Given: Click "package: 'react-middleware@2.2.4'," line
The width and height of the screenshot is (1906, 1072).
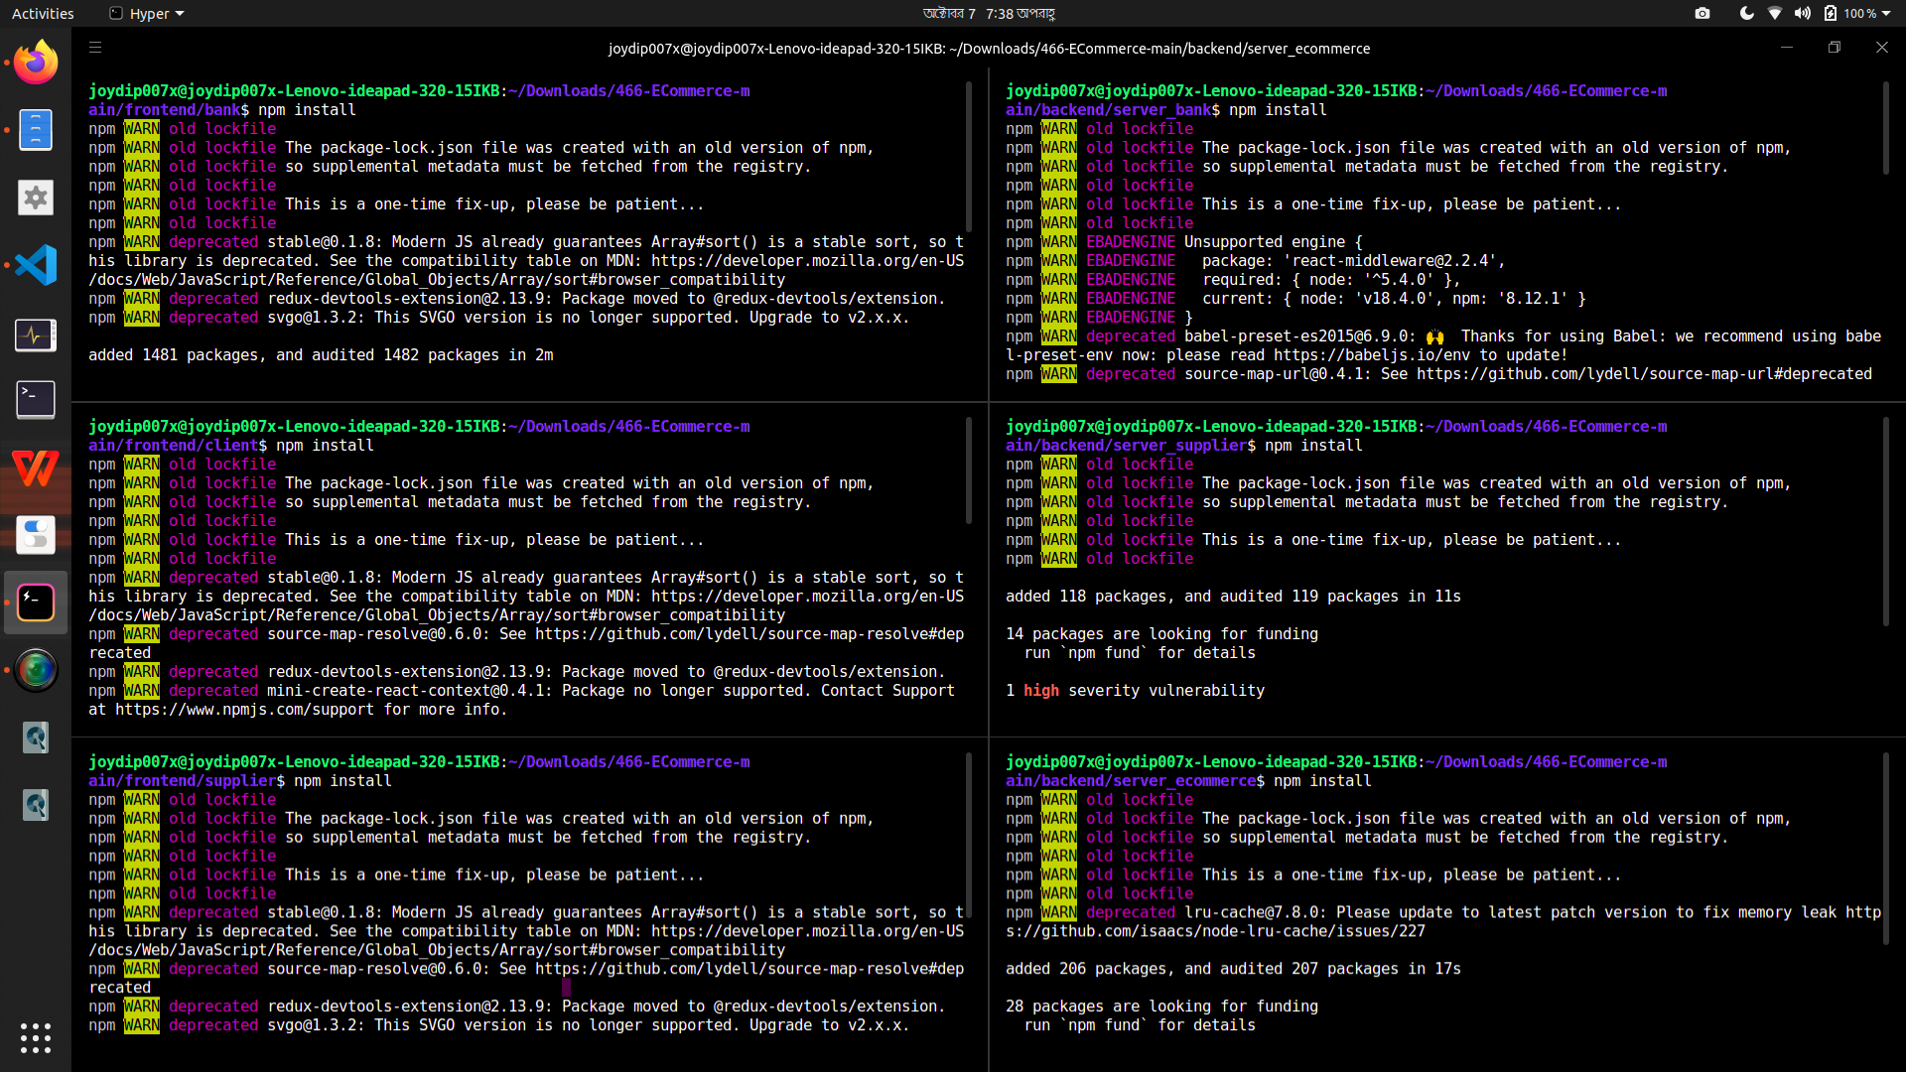Looking at the screenshot, I should [1354, 261].
